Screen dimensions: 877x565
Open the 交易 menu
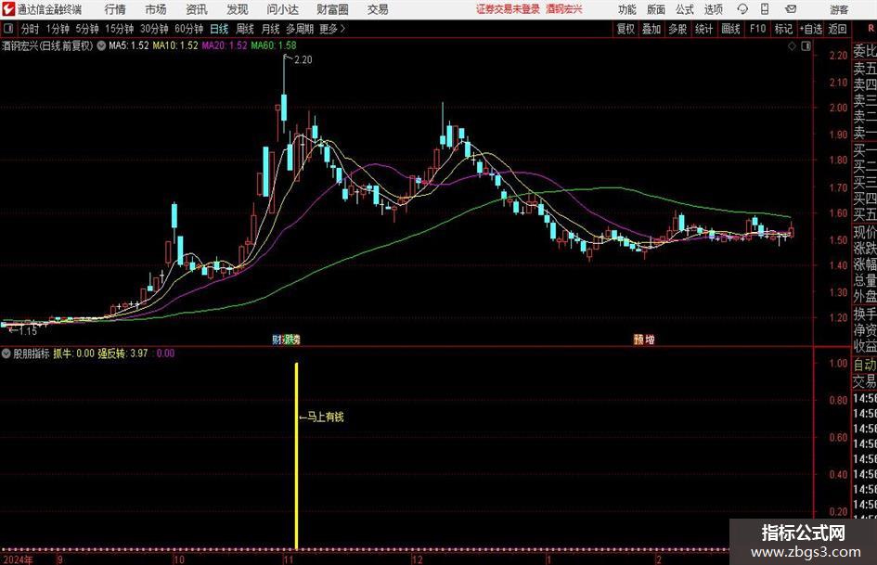[378, 9]
